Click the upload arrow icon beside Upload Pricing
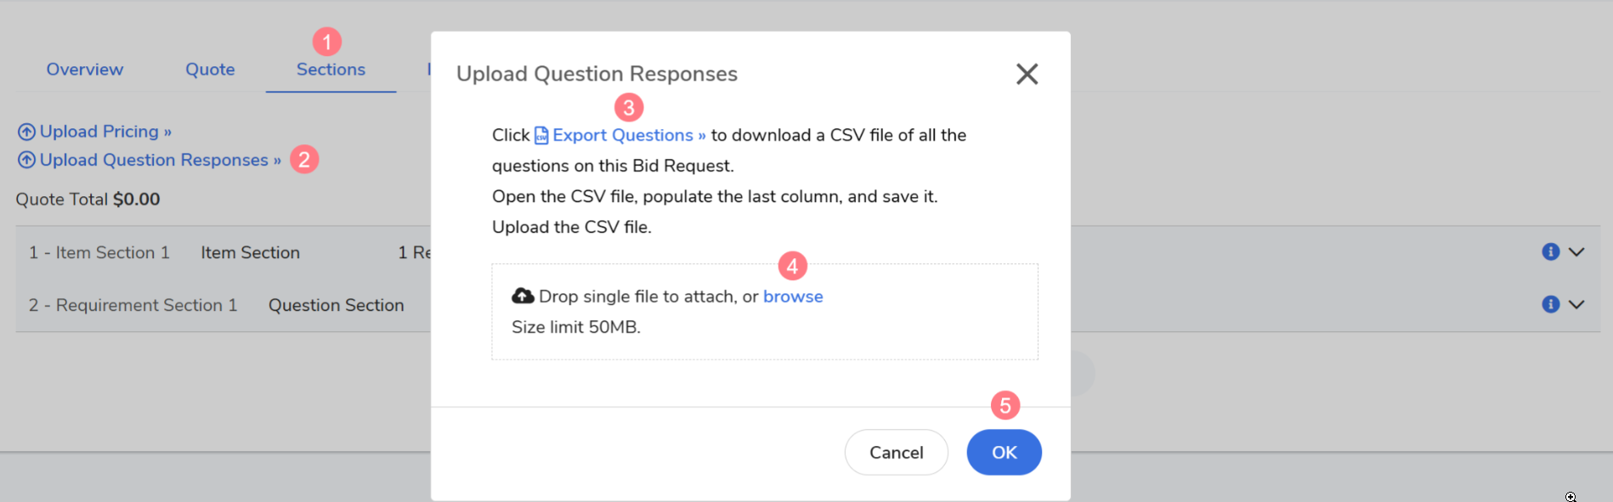Screen dimensions: 1613x502 (x=26, y=132)
